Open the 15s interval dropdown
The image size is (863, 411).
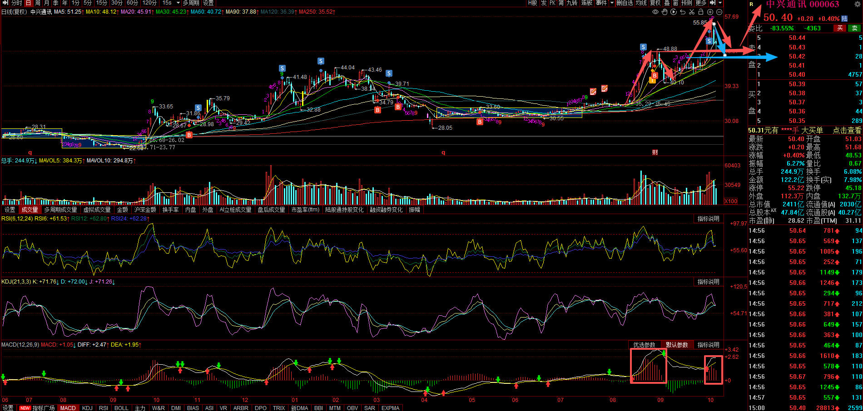[x=171, y=3]
